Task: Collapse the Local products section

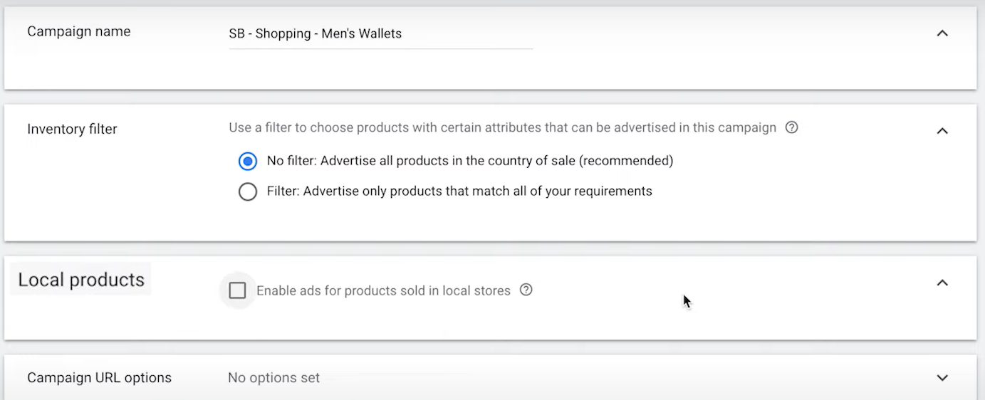Action: pyautogui.click(x=942, y=283)
